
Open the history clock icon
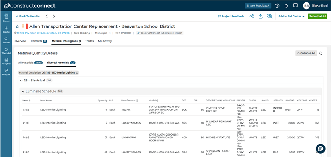[277, 6]
